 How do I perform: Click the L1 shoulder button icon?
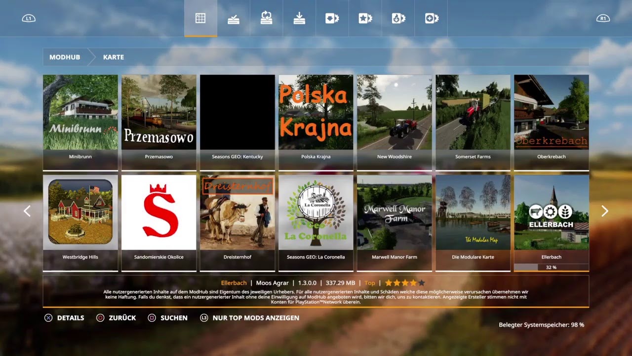(29, 19)
